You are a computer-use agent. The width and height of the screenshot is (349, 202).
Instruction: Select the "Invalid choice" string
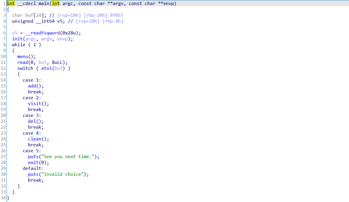click(62, 174)
